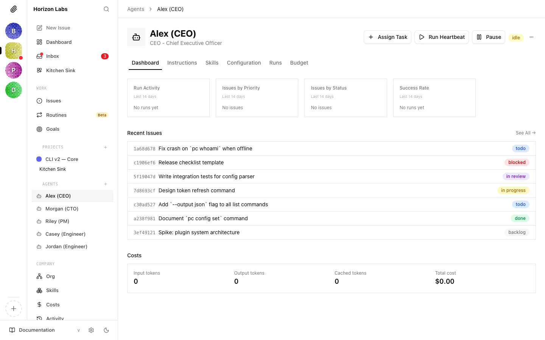Select Riley (PM) agent in sidebar
Image resolution: width=545 pixels, height=340 pixels.
pyautogui.click(x=73, y=221)
